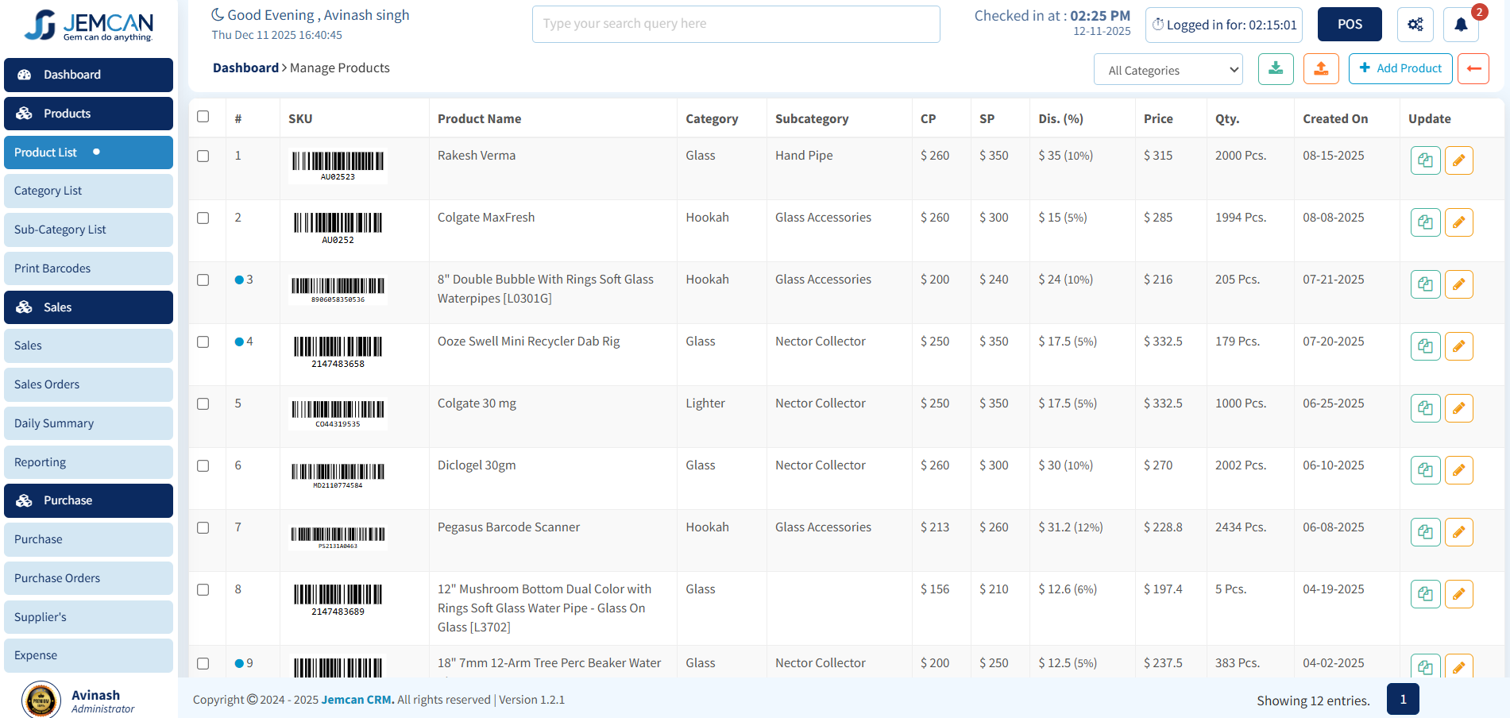Open the settings gear icon
This screenshot has height=718, width=1510.
(1415, 24)
